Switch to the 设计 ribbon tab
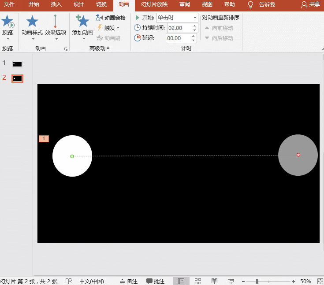Viewport: 324px width, 285px height. click(x=79, y=4)
